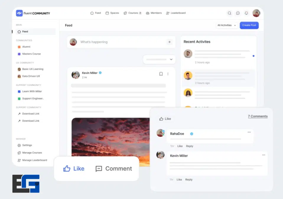Screen dimensions: 283x199
Task: Go to Spaces in top navigation
Action: point(112,13)
